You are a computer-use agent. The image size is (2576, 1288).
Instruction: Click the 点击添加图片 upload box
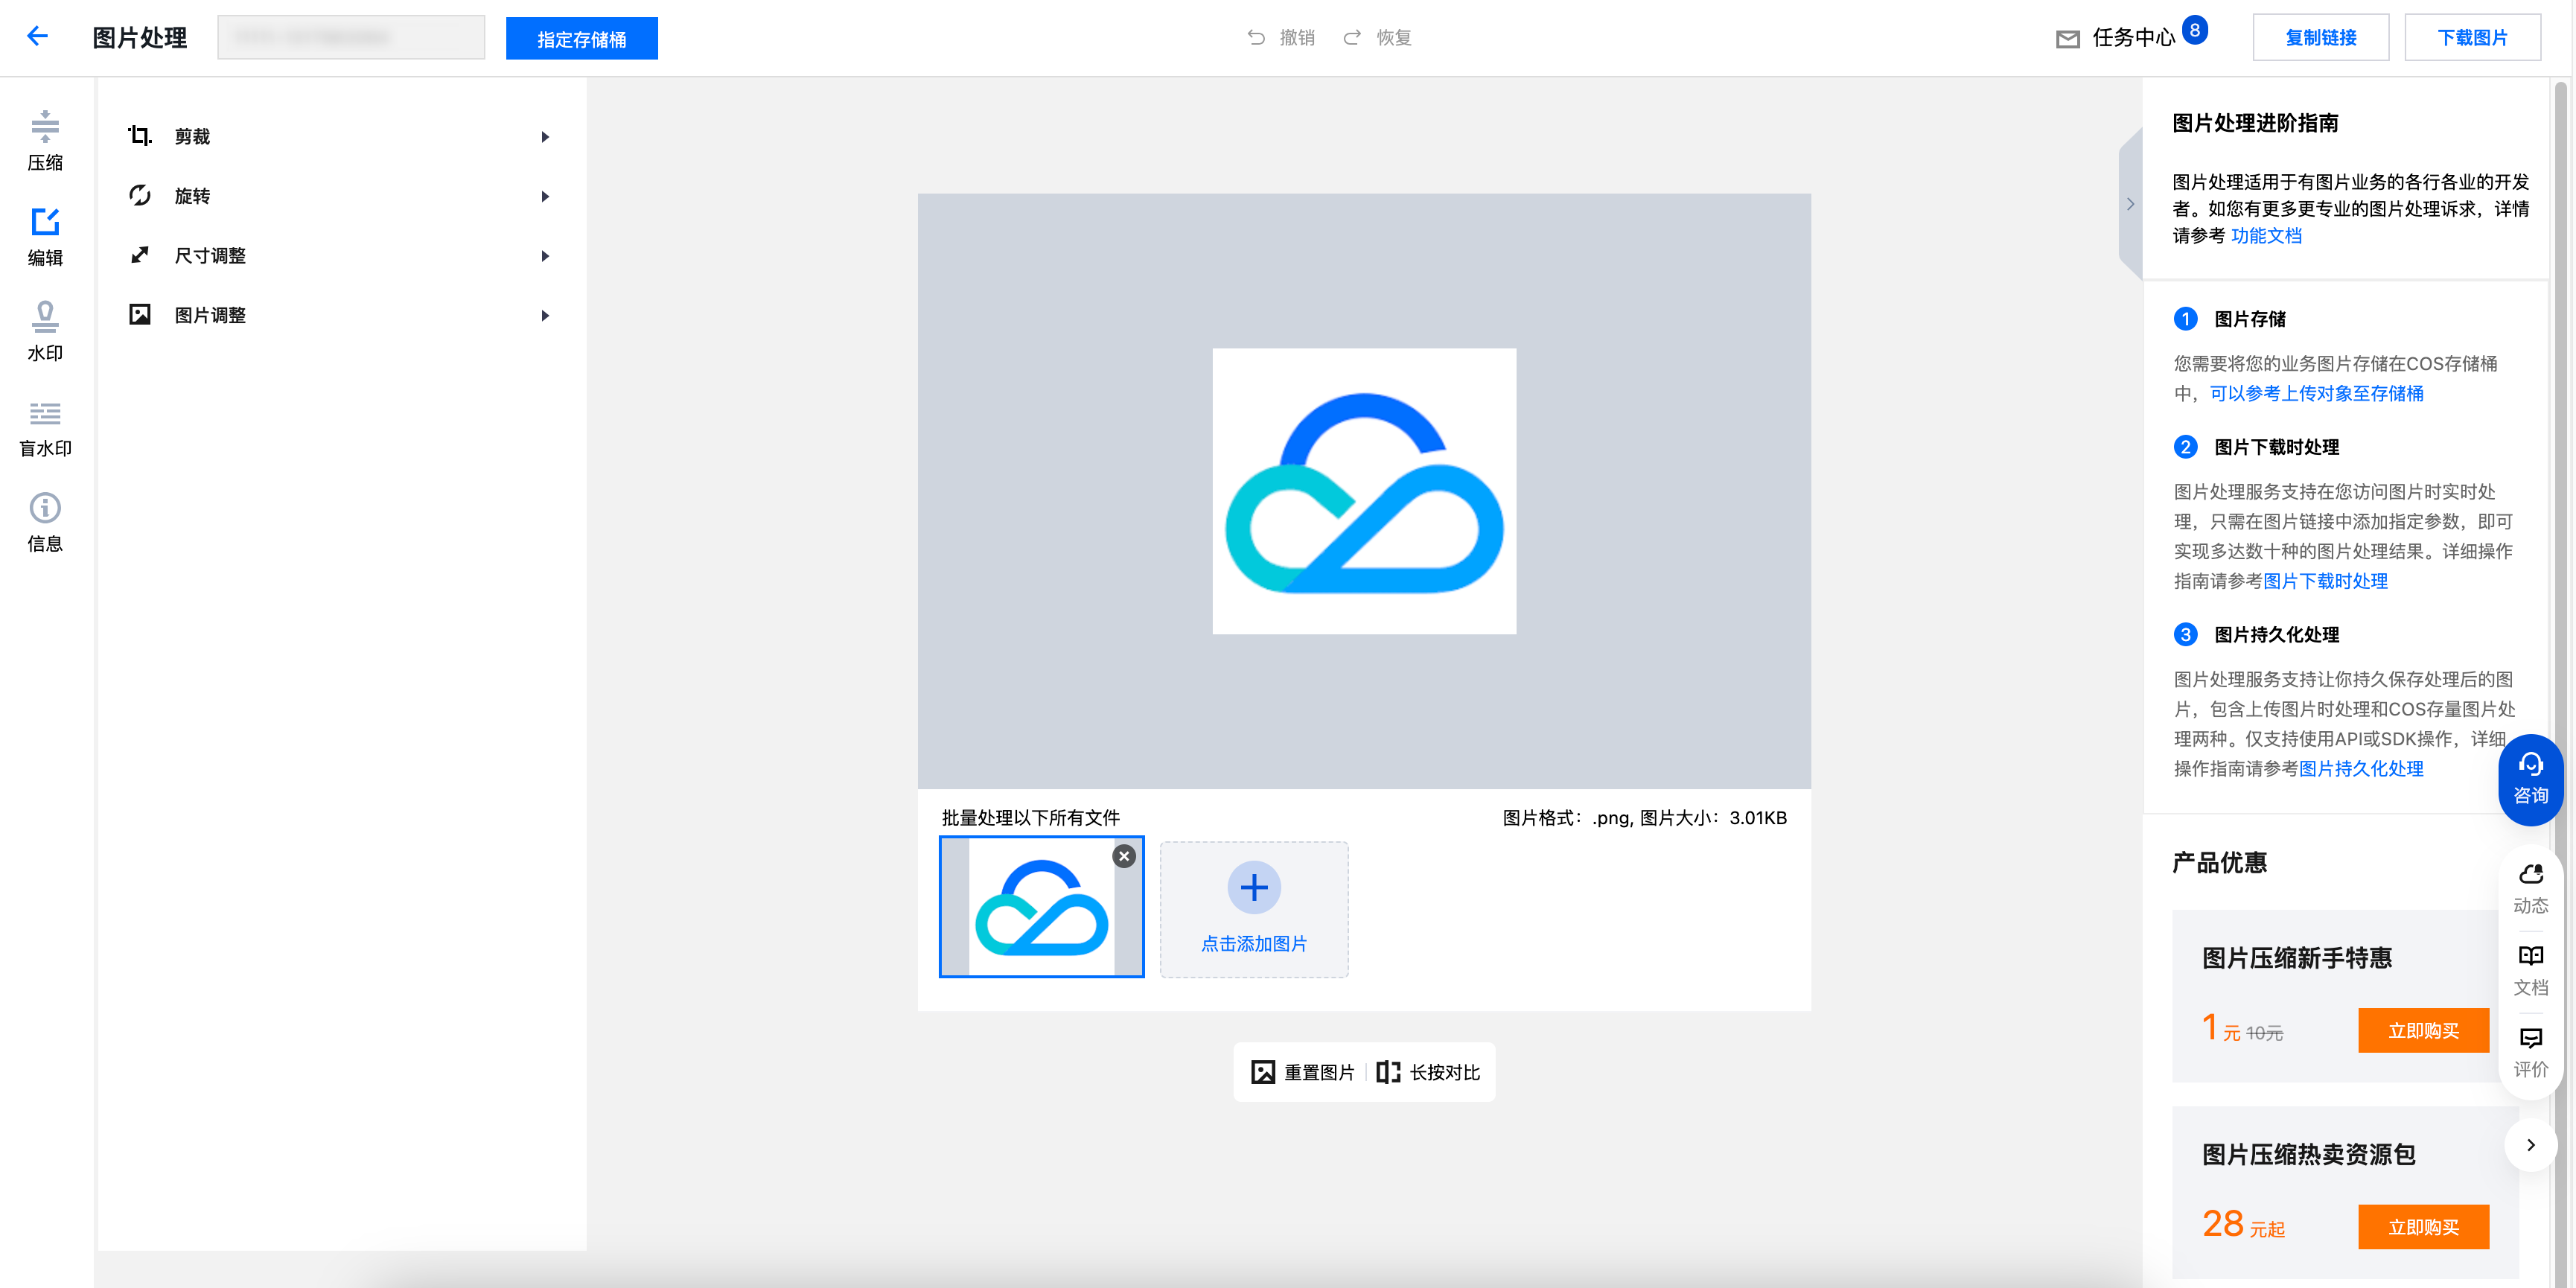[x=1254, y=909]
